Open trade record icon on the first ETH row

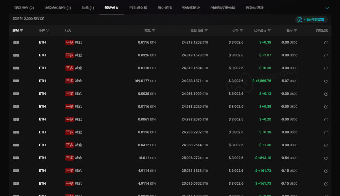(325, 42)
